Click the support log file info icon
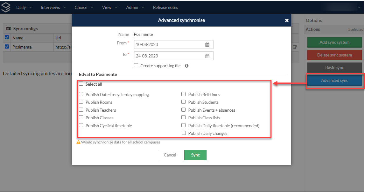Viewport: 365px width, 192px height. click(187, 66)
